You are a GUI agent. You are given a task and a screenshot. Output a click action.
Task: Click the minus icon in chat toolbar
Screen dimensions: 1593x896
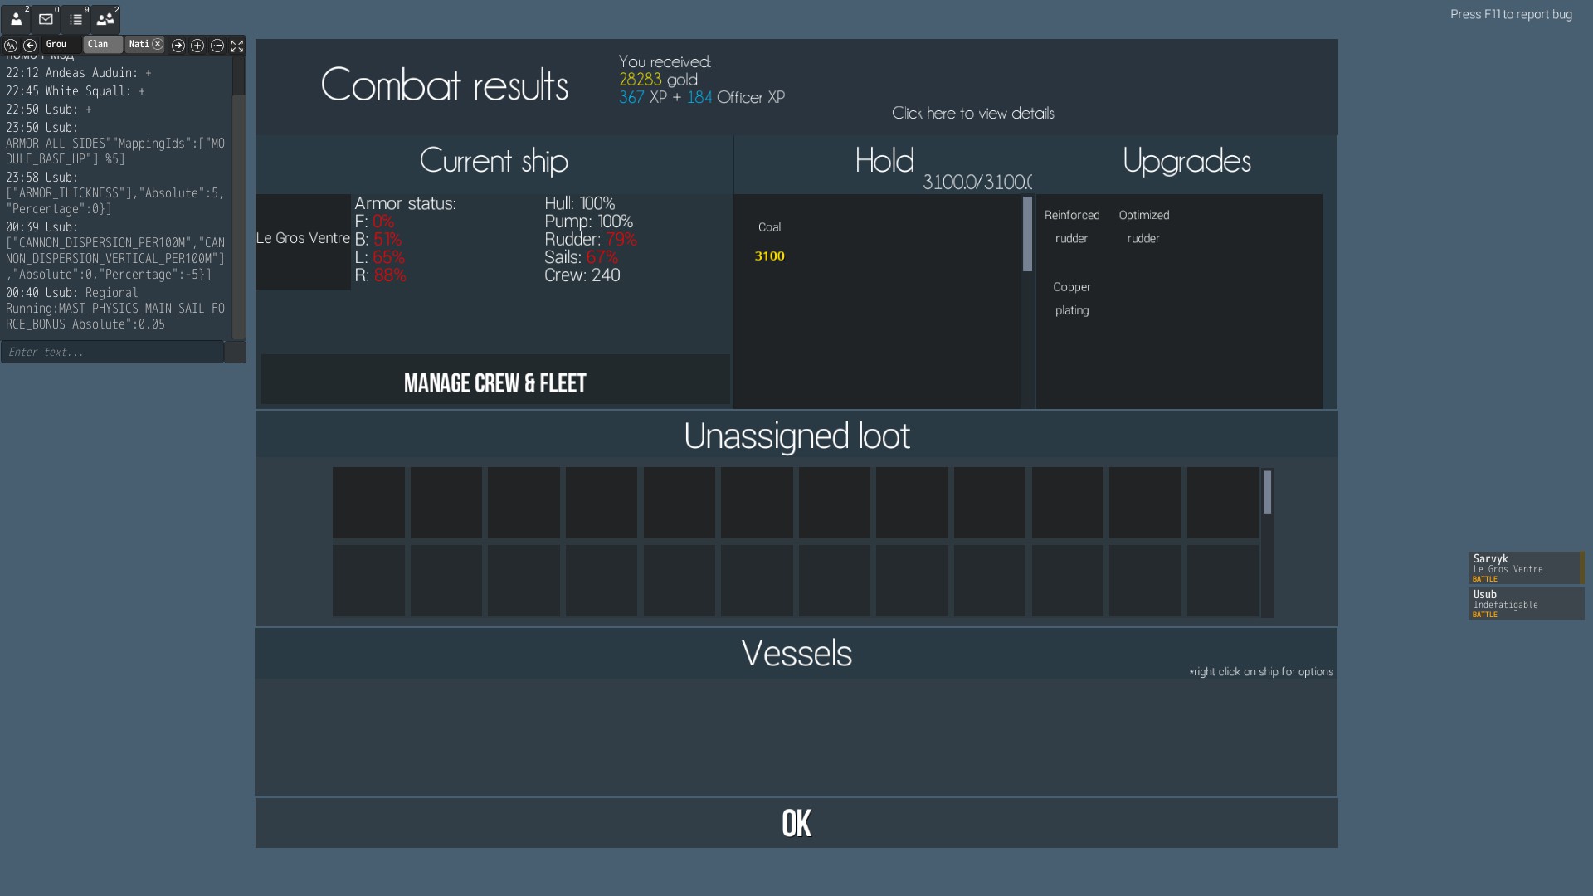click(217, 46)
